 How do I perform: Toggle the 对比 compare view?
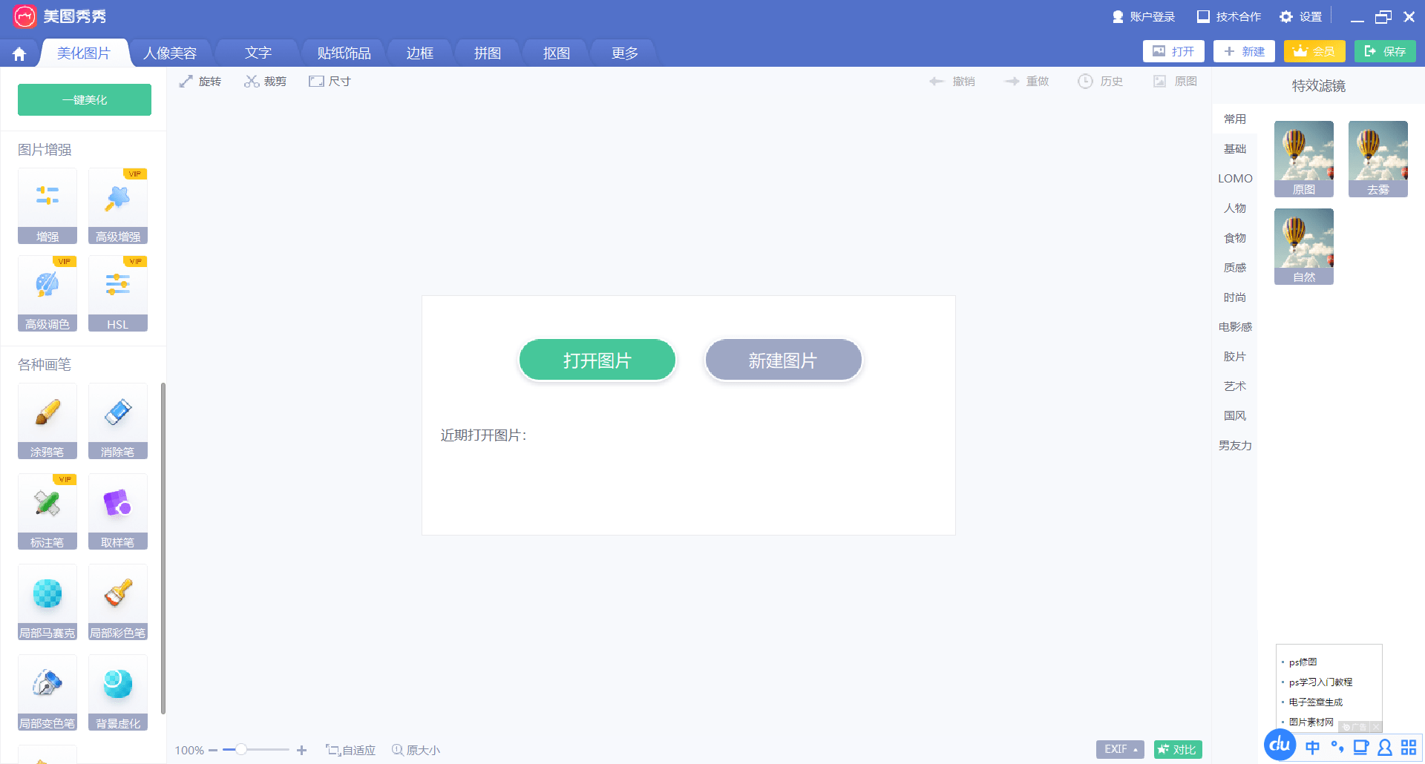[x=1178, y=750]
